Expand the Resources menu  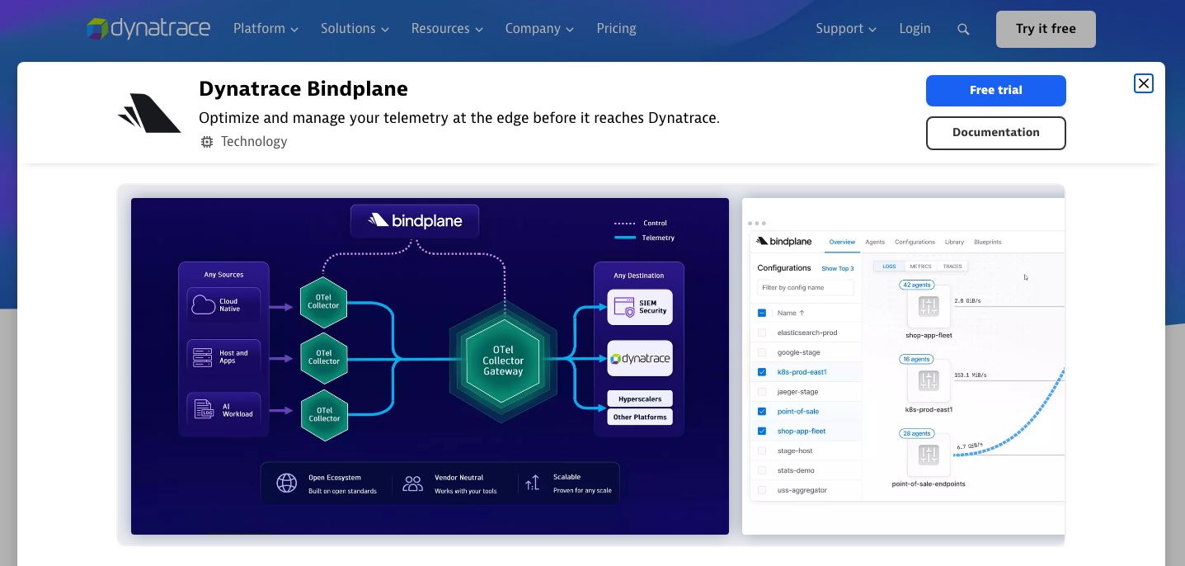(447, 28)
